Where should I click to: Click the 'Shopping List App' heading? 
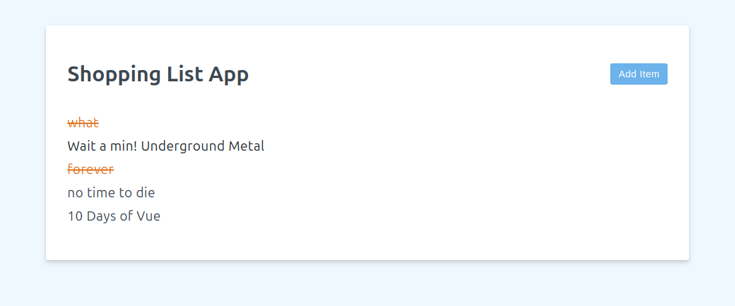pos(158,74)
